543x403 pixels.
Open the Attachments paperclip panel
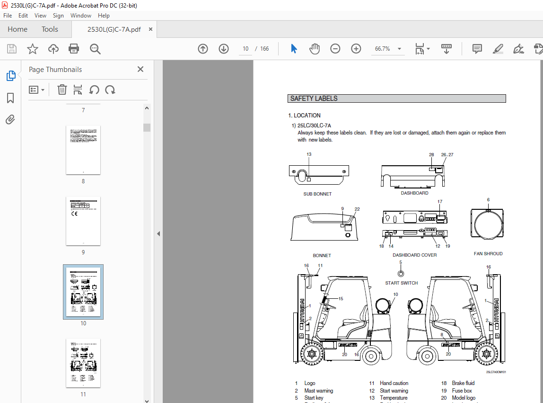(10, 120)
